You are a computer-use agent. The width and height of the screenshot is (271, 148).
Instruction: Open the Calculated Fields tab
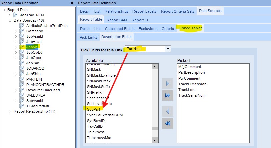click(120, 29)
